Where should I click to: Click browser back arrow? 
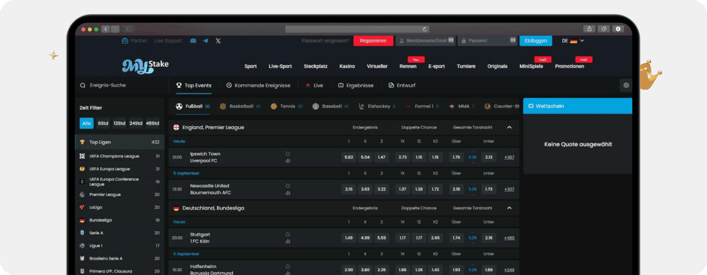coord(106,29)
